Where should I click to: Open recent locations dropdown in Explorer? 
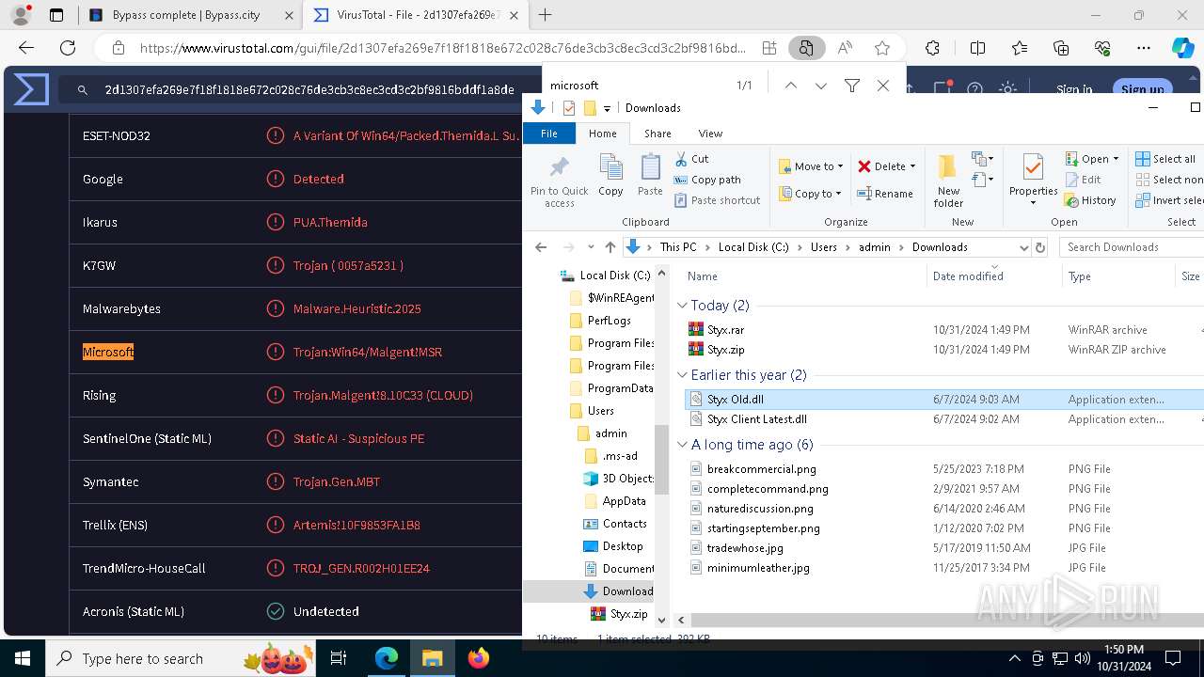click(591, 247)
